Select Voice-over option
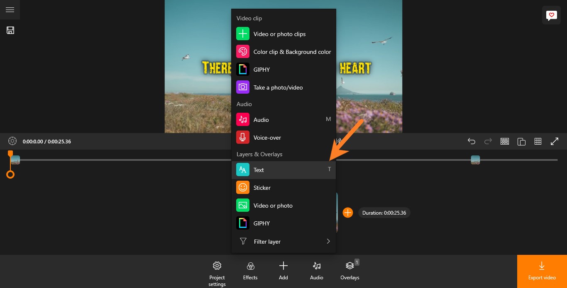This screenshot has height=288, width=567. (x=283, y=138)
